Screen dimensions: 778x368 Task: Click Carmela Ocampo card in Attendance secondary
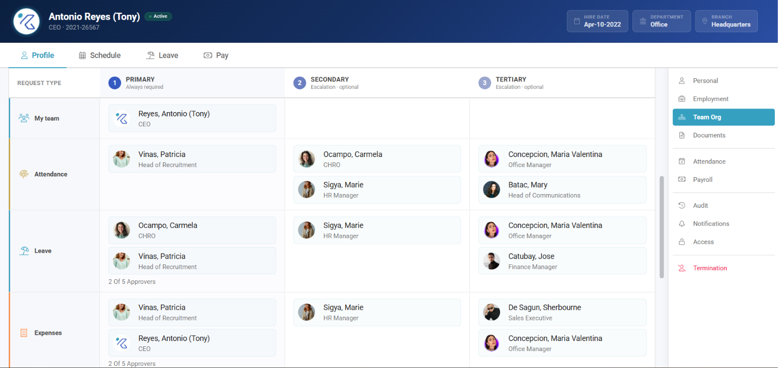point(377,159)
